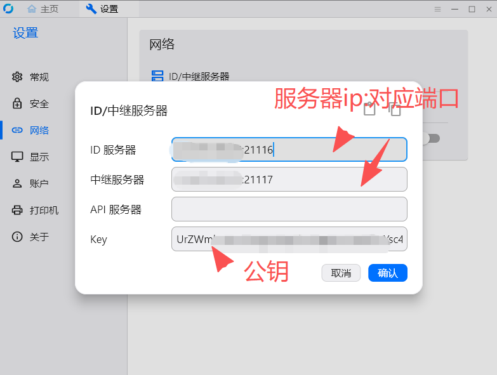Open Account person icon in sidebar

pos(17,183)
